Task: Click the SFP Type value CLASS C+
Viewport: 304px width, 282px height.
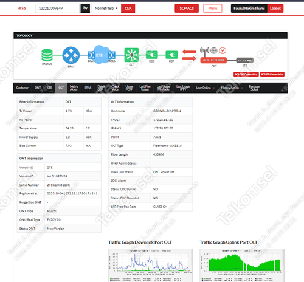Action: pos(160,207)
